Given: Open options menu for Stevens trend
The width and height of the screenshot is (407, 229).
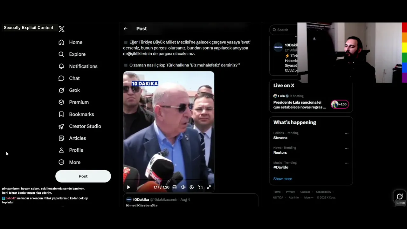Looking at the screenshot, I should (347, 134).
